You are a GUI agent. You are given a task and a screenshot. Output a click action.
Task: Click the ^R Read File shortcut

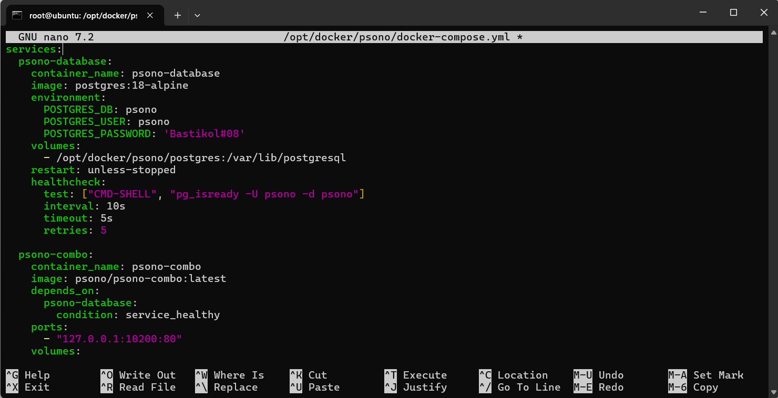pos(138,387)
